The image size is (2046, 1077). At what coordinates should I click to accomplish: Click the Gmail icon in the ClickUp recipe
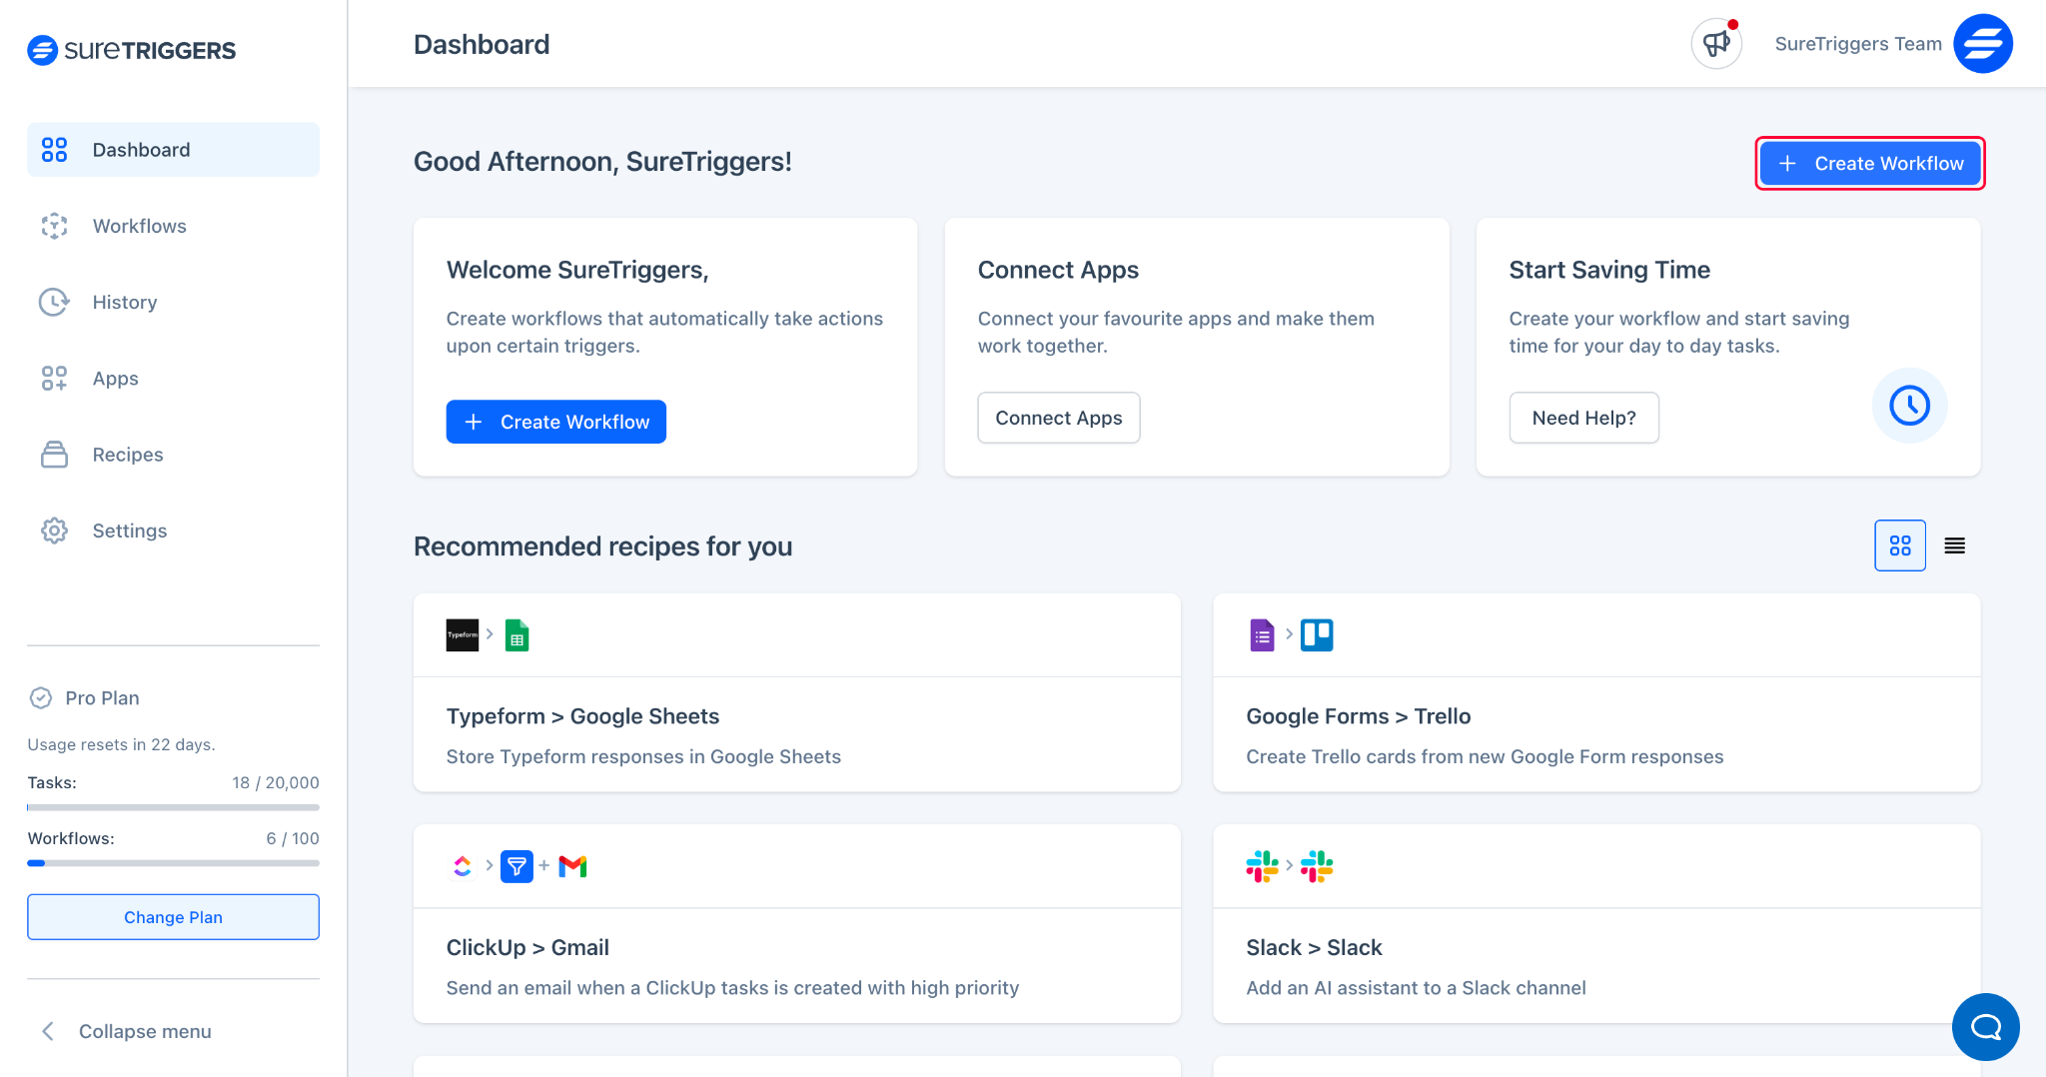pos(571,865)
